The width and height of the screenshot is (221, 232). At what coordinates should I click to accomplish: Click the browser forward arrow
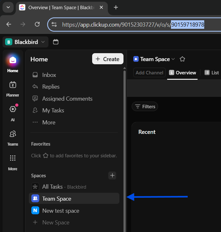pos(23,24)
